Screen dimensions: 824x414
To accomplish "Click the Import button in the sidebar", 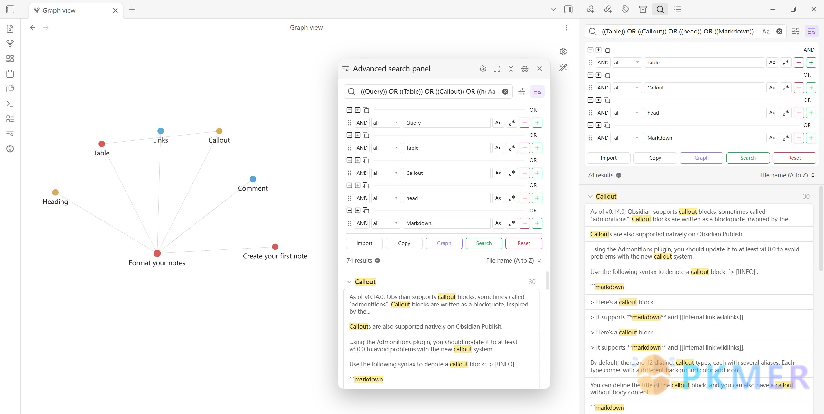I will tap(609, 158).
